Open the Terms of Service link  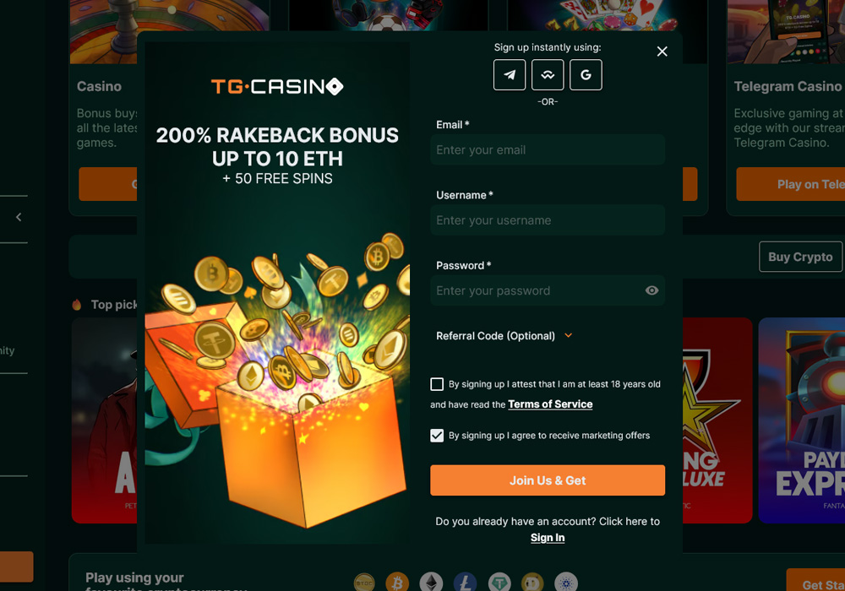(550, 404)
